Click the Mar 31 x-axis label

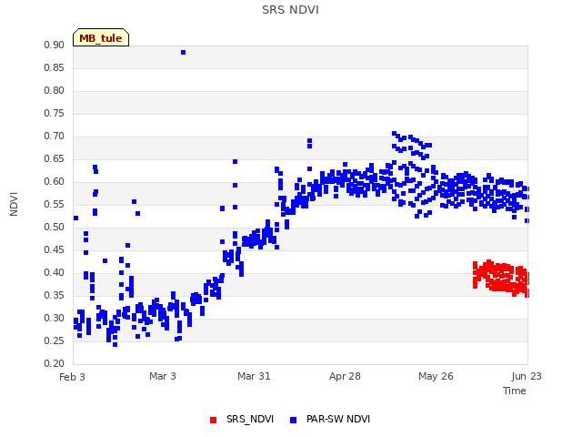pos(254,376)
